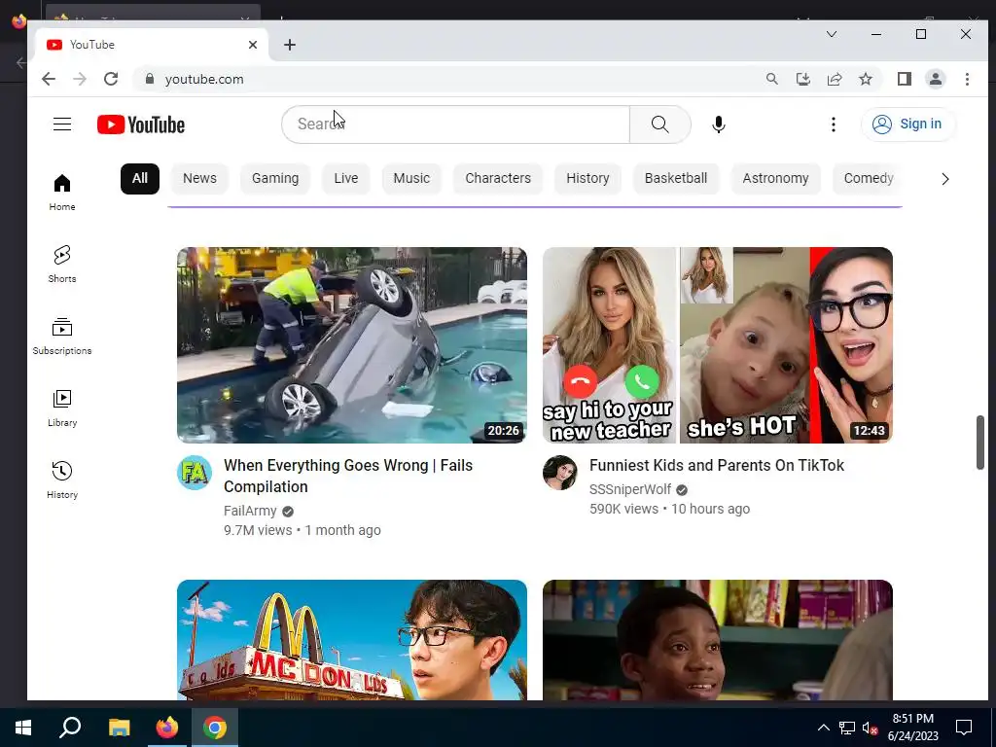This screenshot has width=996, height=747.
Task: Click the muted volume tray icon
Action: pos(870,728)
